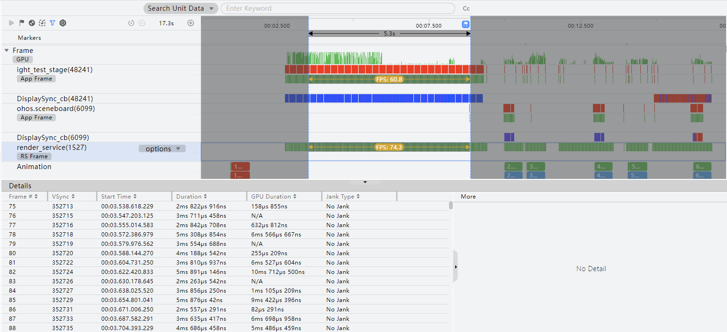This screenshot has height=332, width=727.
Task: Open the gear settings icon
Action: point(63,23)
